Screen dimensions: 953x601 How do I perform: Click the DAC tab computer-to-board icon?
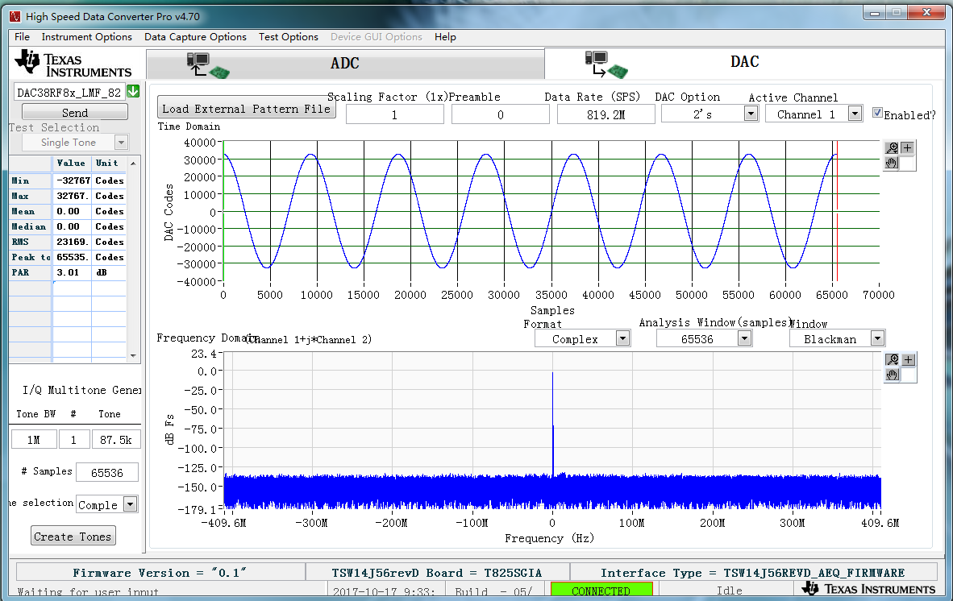[x=606, y=64]
